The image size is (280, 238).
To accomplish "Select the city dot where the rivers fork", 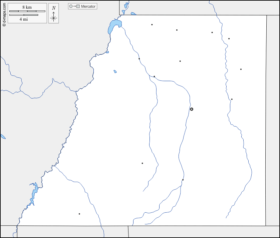I will 154,76.
